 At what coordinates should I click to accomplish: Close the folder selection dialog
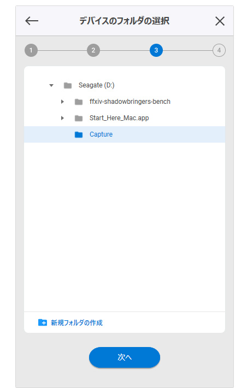[x=220, y=21]
